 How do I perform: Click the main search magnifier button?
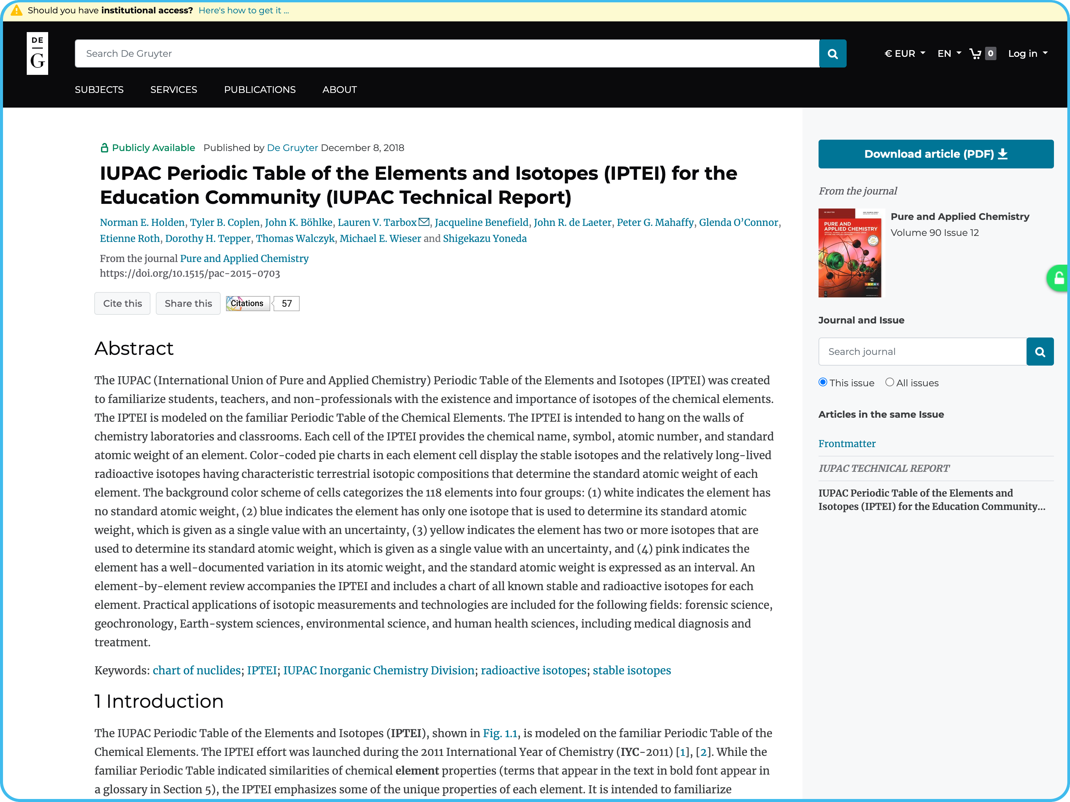tap(833, 54)
